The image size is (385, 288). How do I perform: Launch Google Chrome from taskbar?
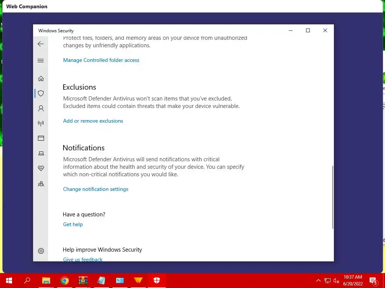click(x=64, y=280)
